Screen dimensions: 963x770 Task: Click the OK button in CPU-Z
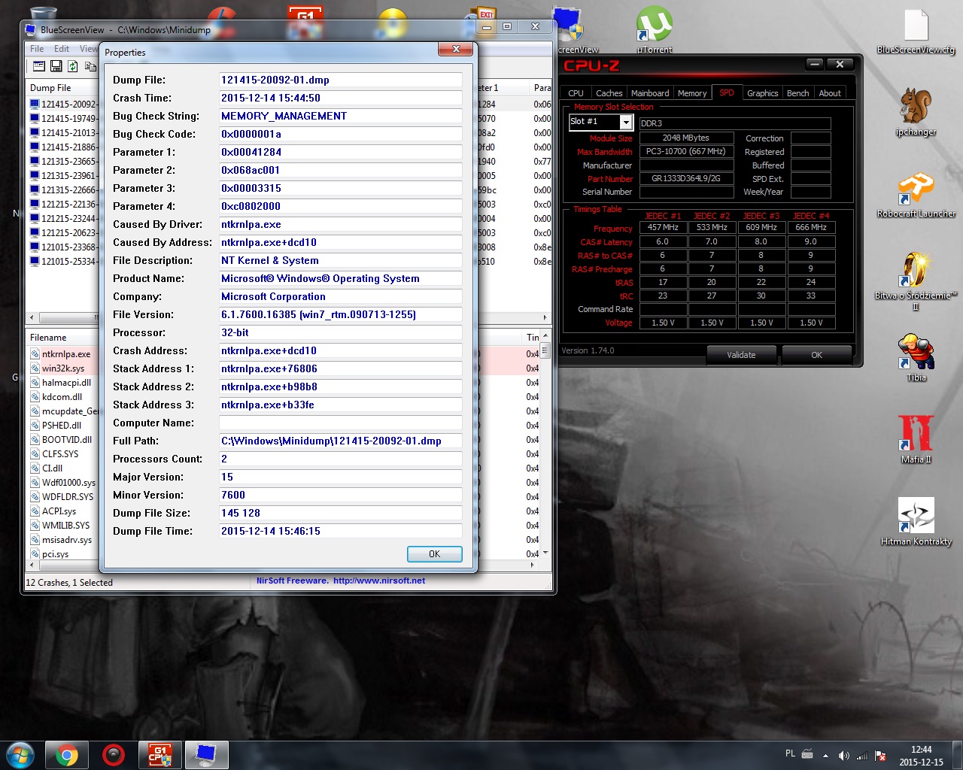[x=816, y=355]
